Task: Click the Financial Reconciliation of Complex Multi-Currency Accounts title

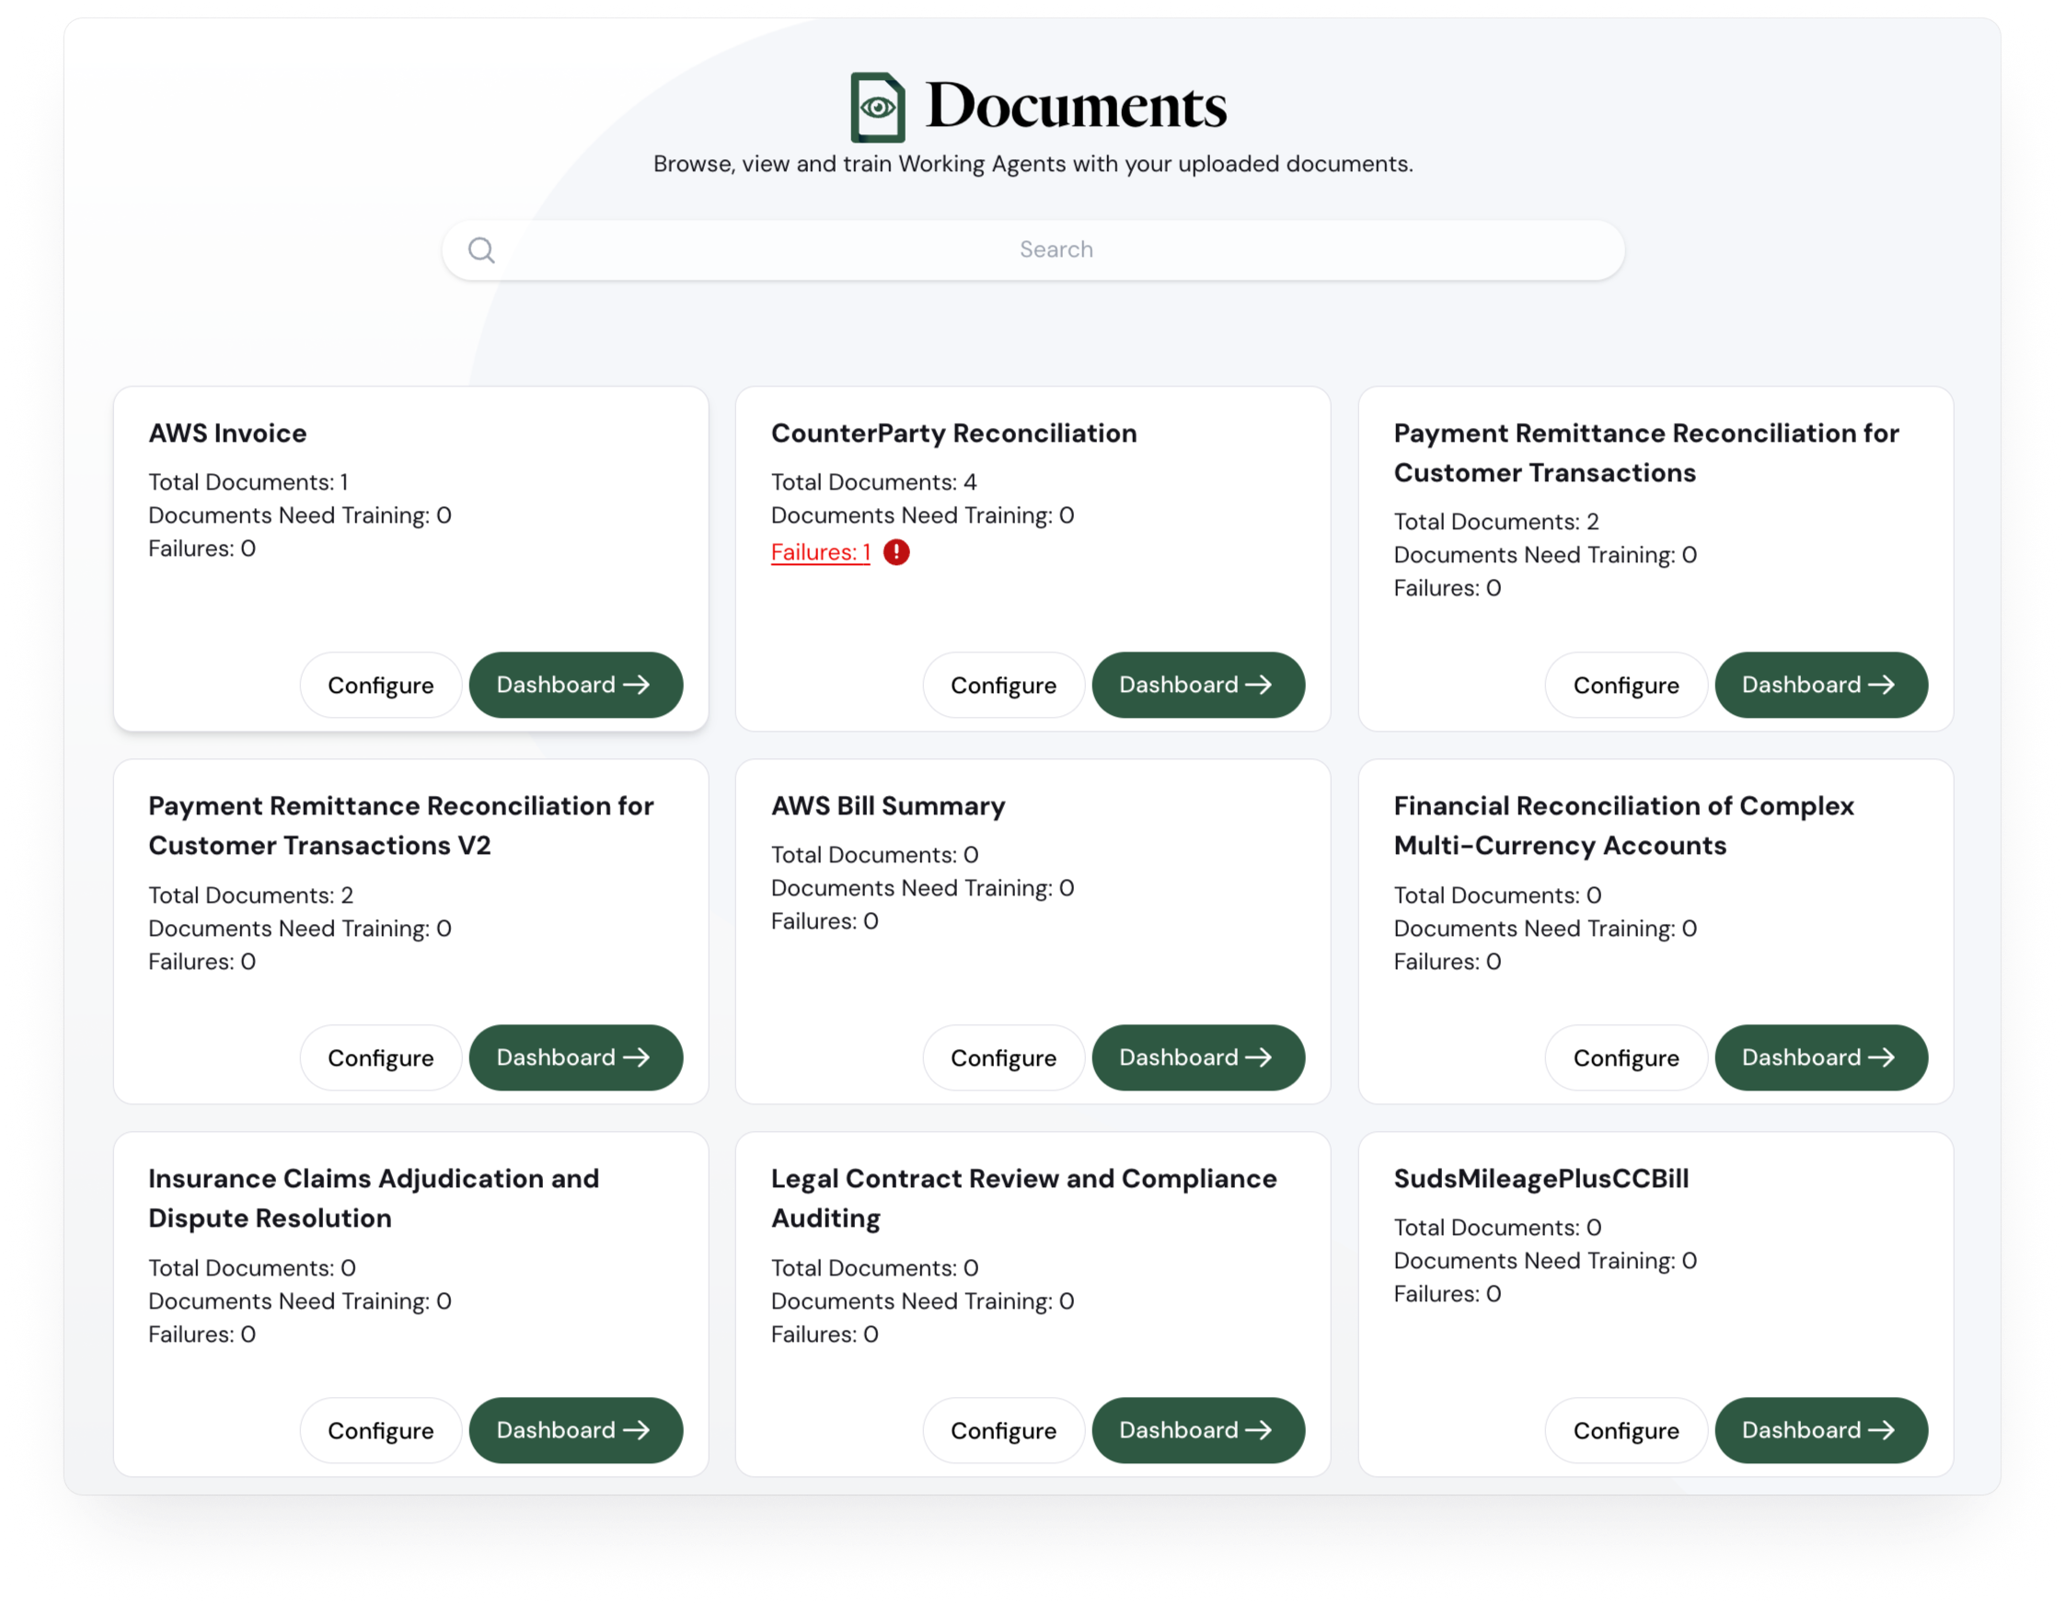Action: tap(1623, 826)
